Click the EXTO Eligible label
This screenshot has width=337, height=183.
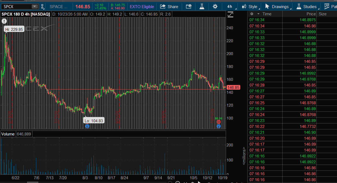(142, 6)
